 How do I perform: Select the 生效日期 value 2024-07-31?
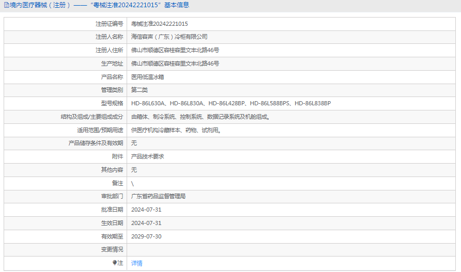pyautogui.click(x=146, y=223)
